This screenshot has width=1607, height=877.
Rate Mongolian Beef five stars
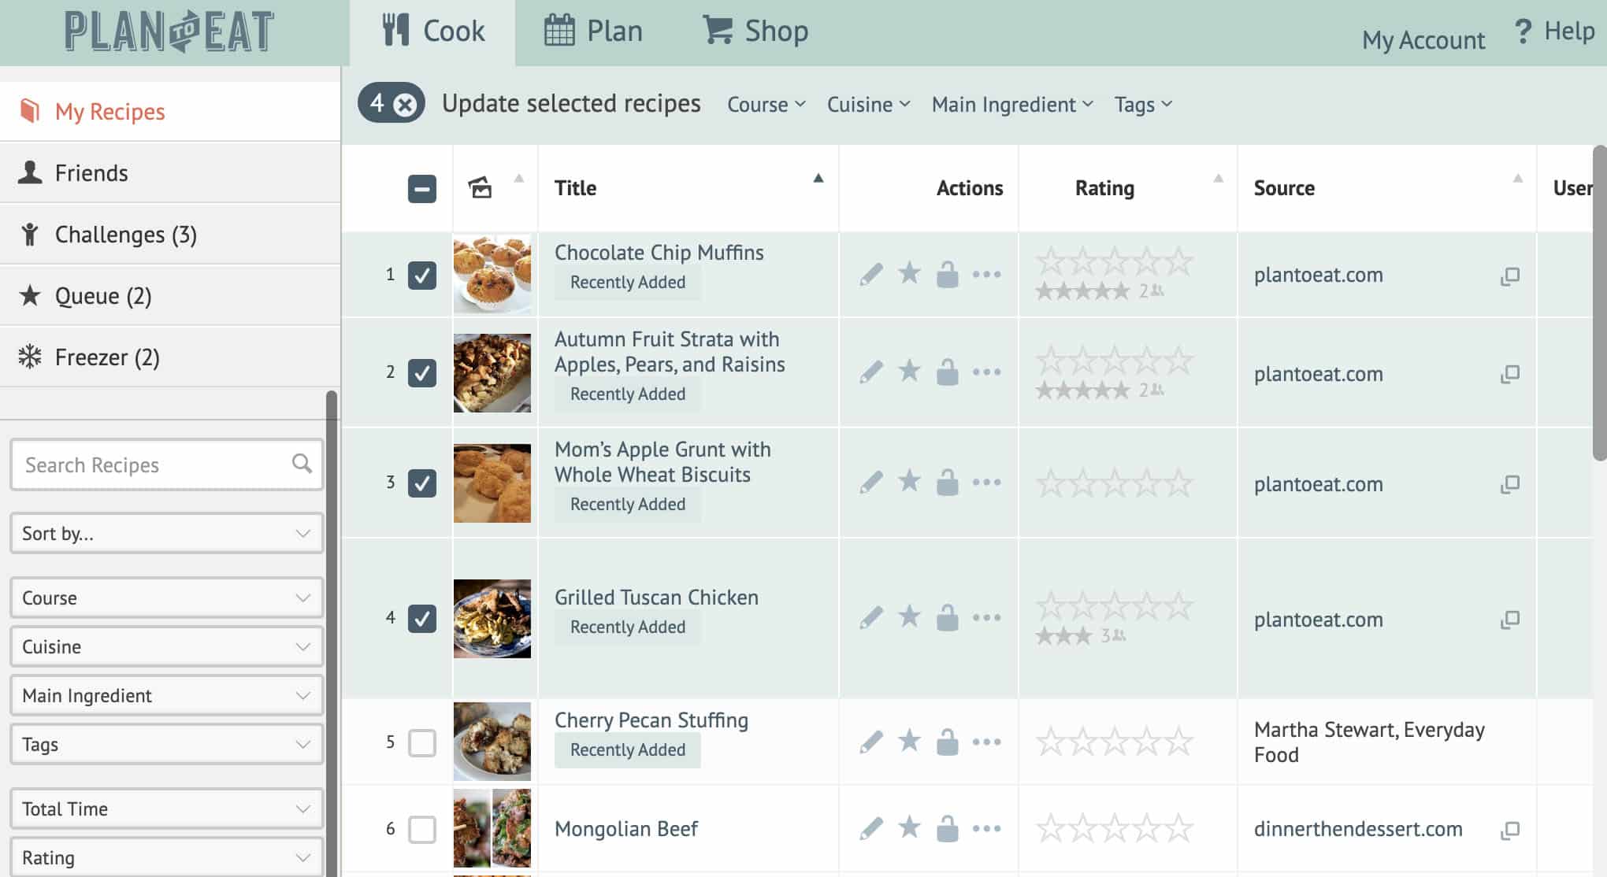[x=1178, y=828]
